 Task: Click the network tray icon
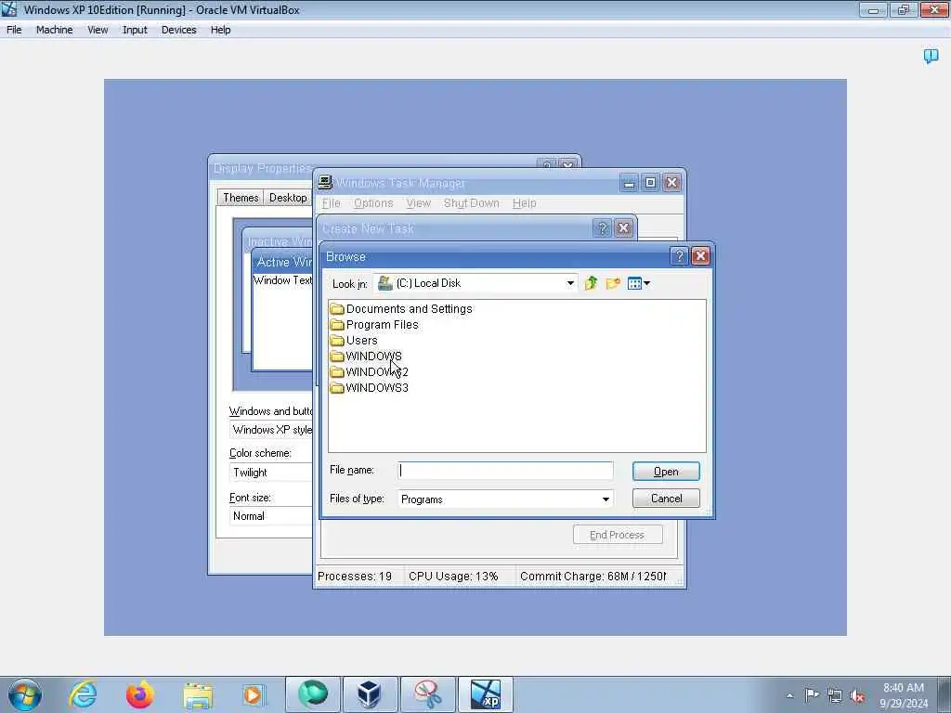835,695
